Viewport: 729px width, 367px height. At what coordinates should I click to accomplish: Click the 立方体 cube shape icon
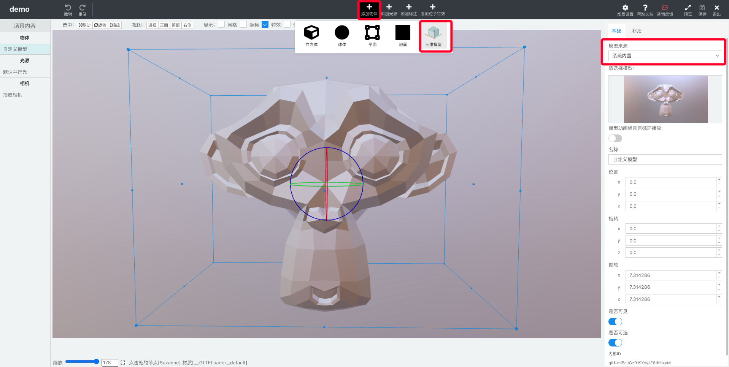pos(311,33)
